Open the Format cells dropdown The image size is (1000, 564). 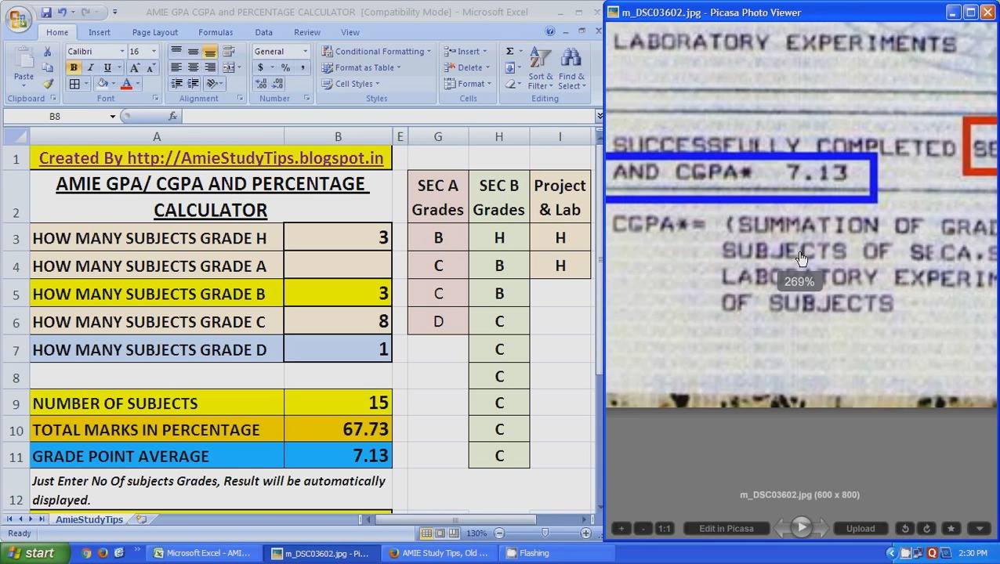[467, 84]
